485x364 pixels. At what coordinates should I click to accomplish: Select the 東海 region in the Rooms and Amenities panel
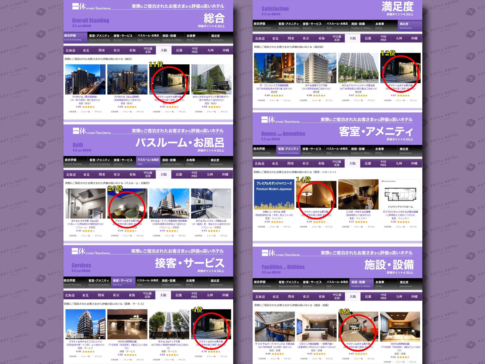pos(321,163)
